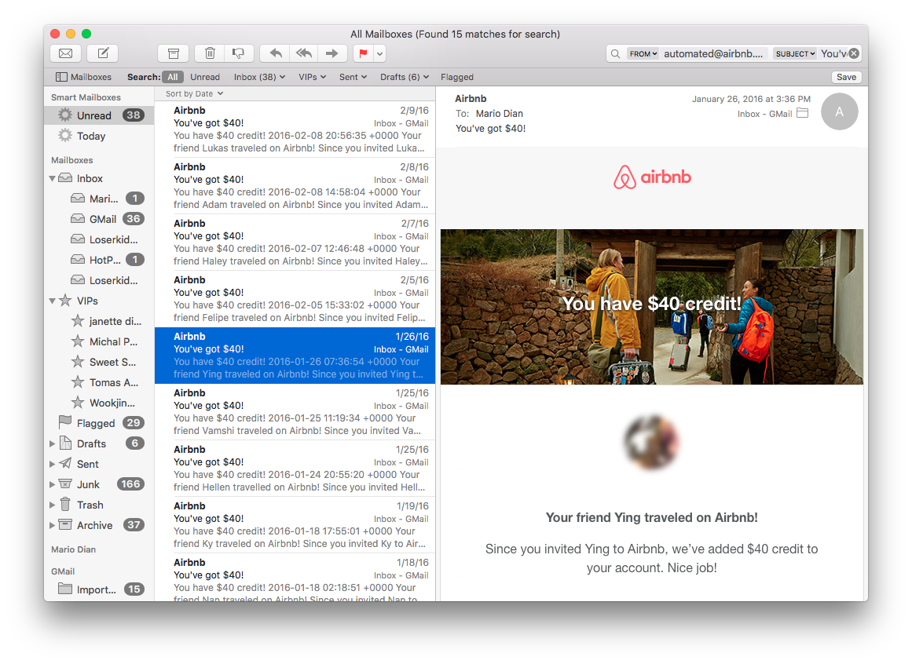
Task: Flag the message with red flag
Action: tap(363, 53)
